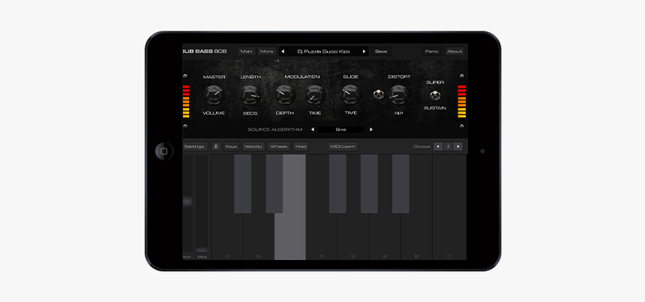645x302 pixels.
Task: Click the Save button
Action: 381,52
